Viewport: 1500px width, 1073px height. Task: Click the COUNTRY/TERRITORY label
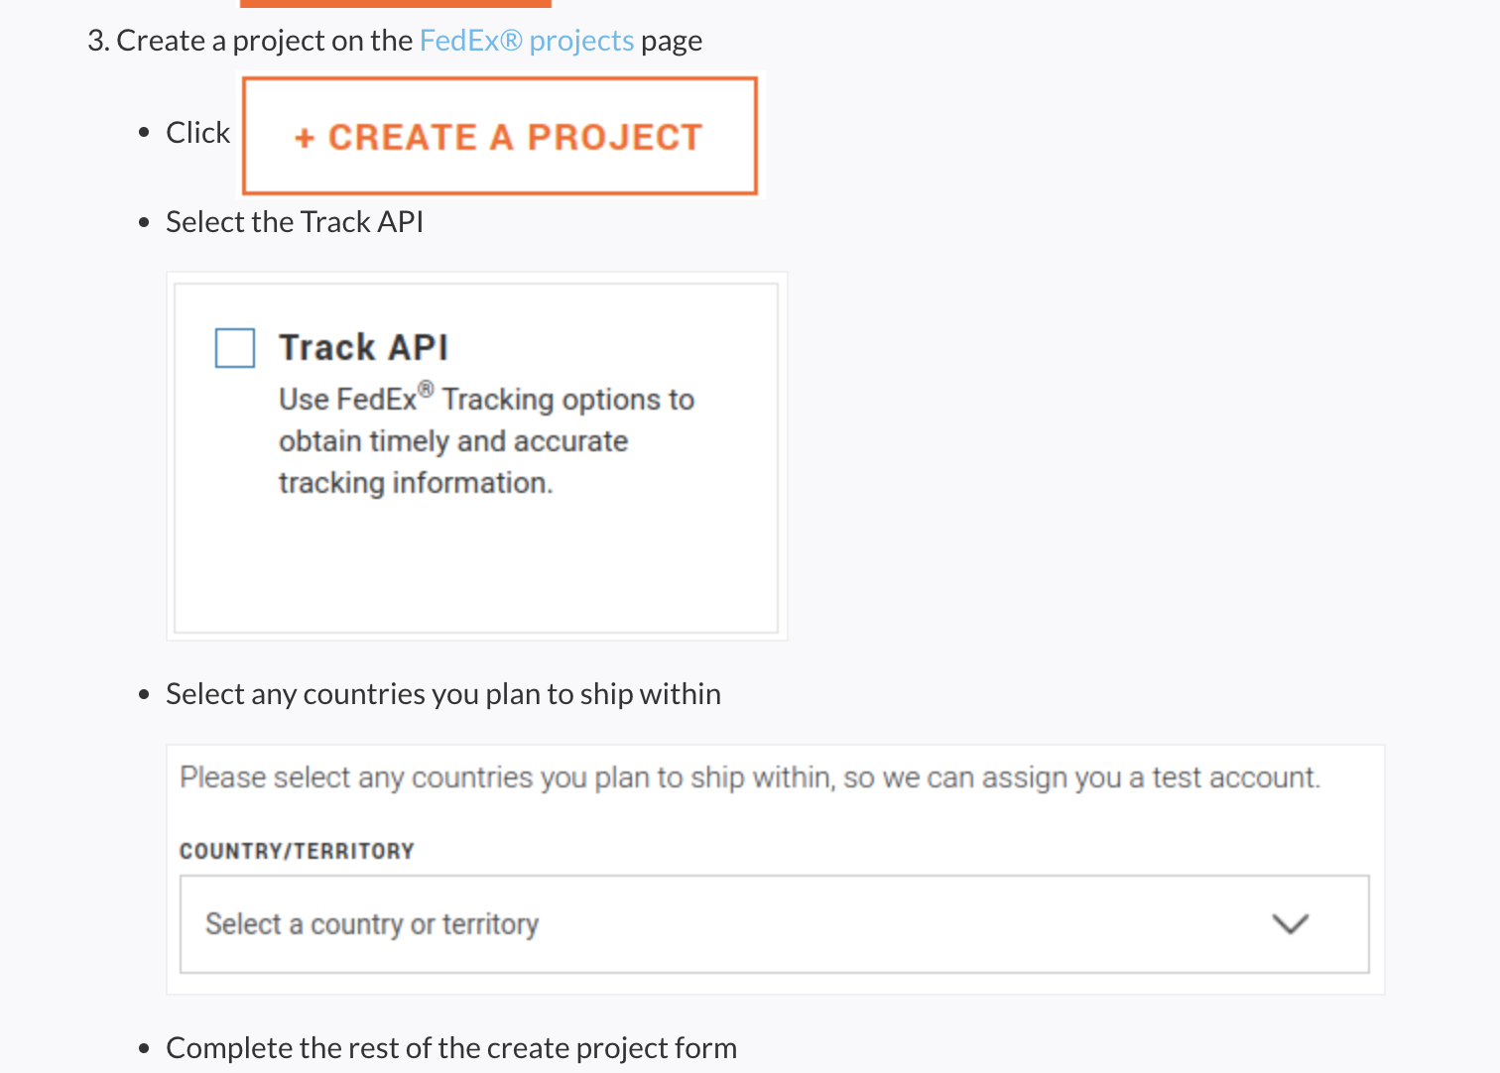pos(297,851)
